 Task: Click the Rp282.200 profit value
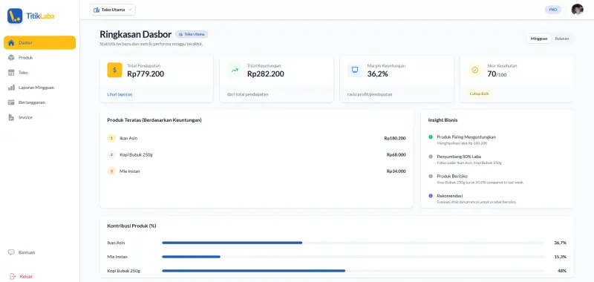tap(266, 73)
